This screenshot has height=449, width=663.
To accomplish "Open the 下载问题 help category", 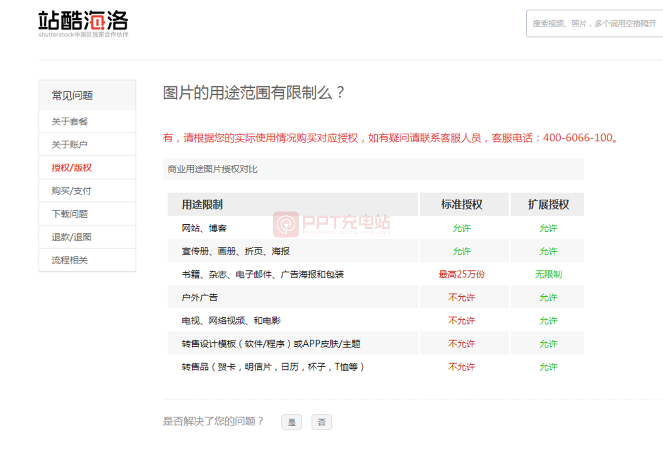I will [70, 214].
